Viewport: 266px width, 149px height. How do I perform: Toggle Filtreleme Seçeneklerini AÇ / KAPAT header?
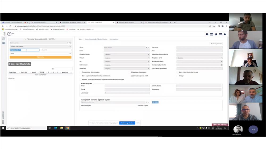coord(40,39)
